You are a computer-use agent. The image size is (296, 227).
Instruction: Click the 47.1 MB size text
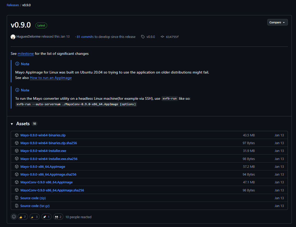[x=249, y=182]
